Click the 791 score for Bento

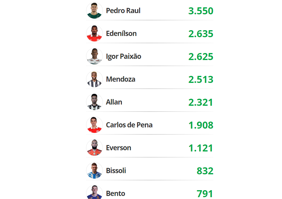[x=205, y=194]
